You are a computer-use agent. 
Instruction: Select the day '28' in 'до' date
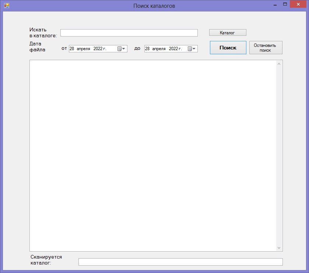(x=147, y=49)
